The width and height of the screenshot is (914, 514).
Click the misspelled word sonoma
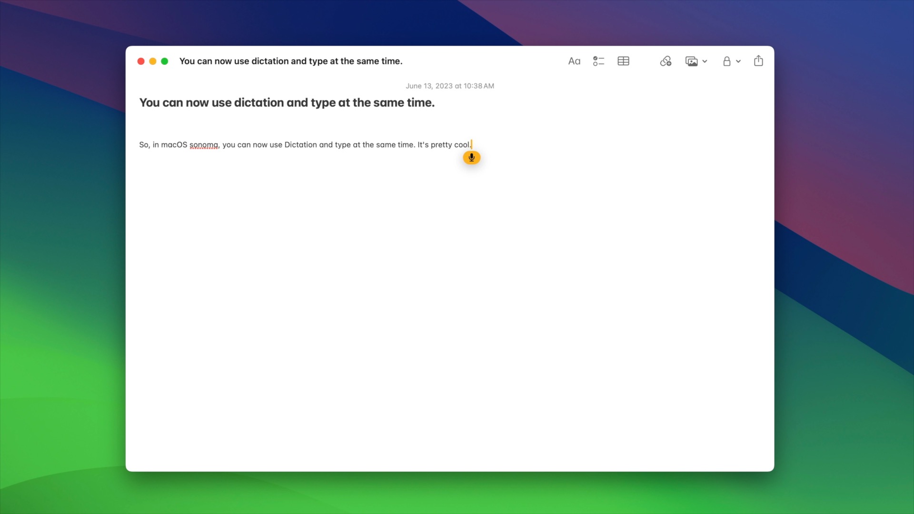point(204,145)
